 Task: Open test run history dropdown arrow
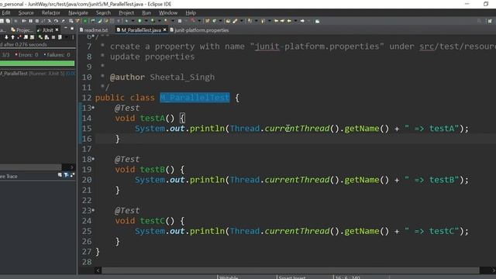[67, 37]
